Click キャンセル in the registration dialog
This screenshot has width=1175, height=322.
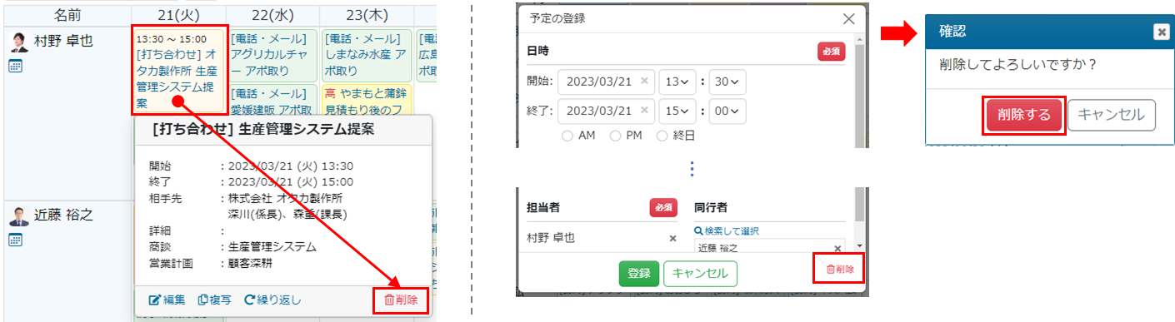click(x=700, y=273)
